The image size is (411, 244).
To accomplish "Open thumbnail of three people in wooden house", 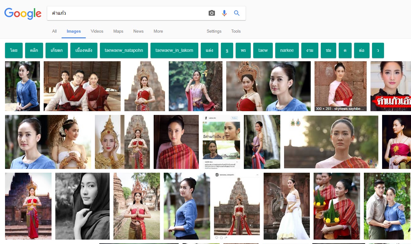I will (82, 86).
